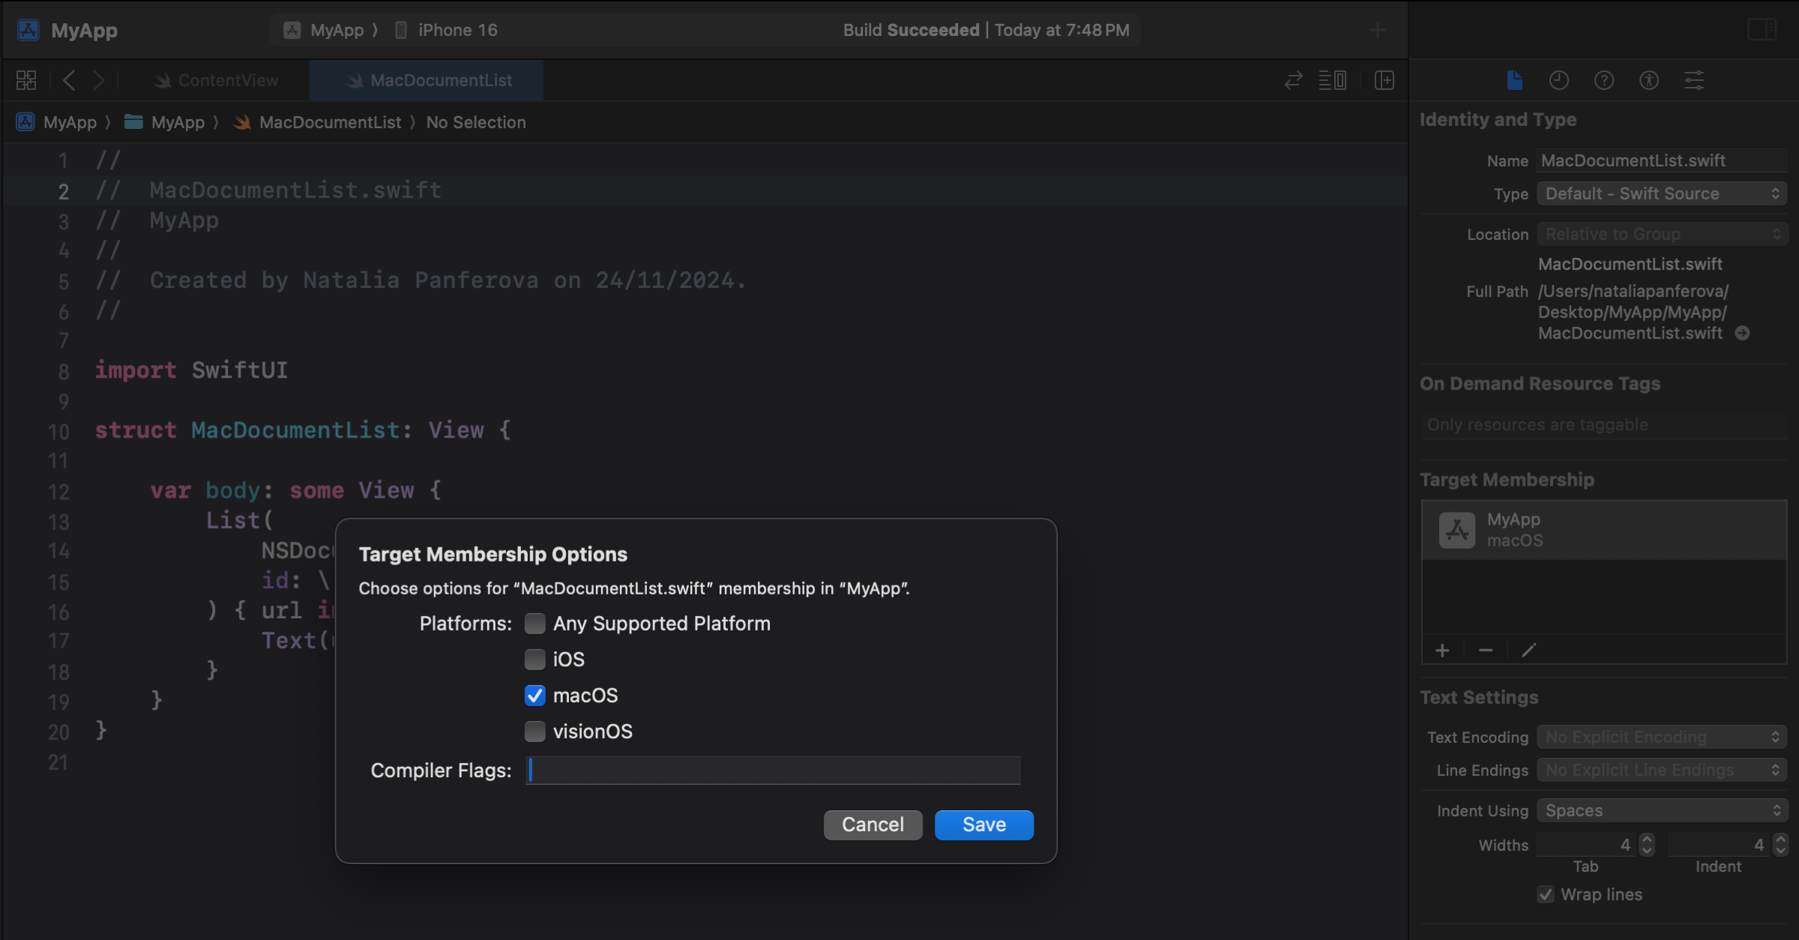Click the iPhone 16 device icon

(401, 30)
